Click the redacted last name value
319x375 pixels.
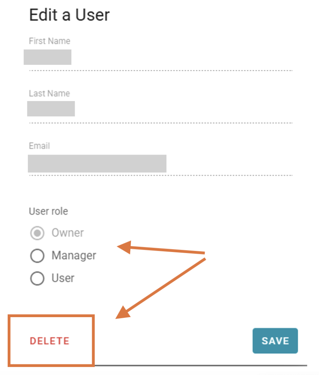51,109
